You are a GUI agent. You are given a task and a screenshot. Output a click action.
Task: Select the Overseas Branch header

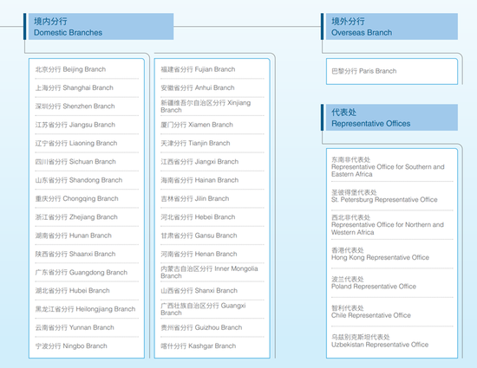tap(391, 27)
